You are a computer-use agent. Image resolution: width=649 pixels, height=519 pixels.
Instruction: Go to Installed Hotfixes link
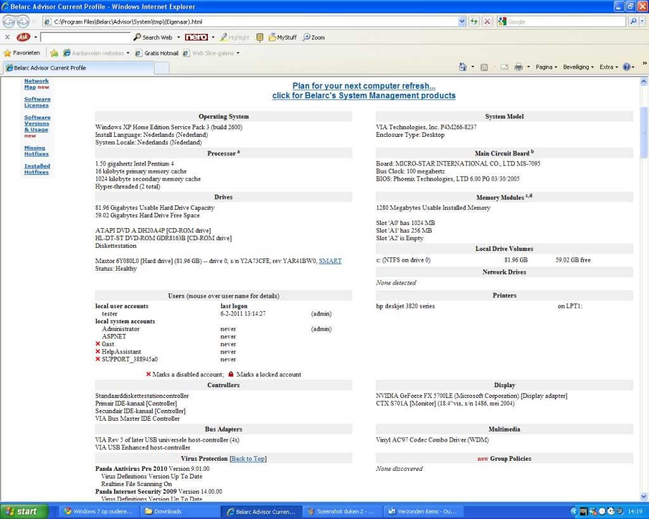tap(37, 169)
